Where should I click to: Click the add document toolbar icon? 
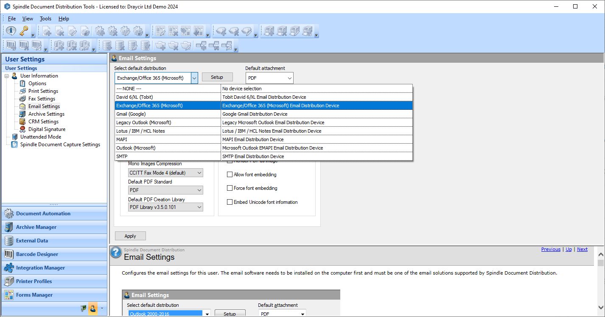click(47, 31)
